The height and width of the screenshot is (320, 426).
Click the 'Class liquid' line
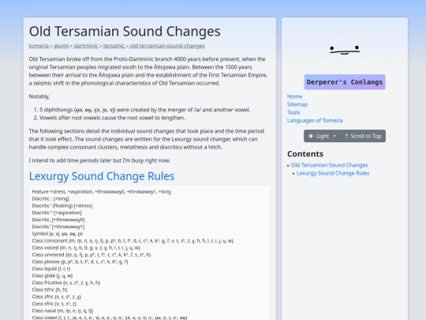(x=50, y=269)
